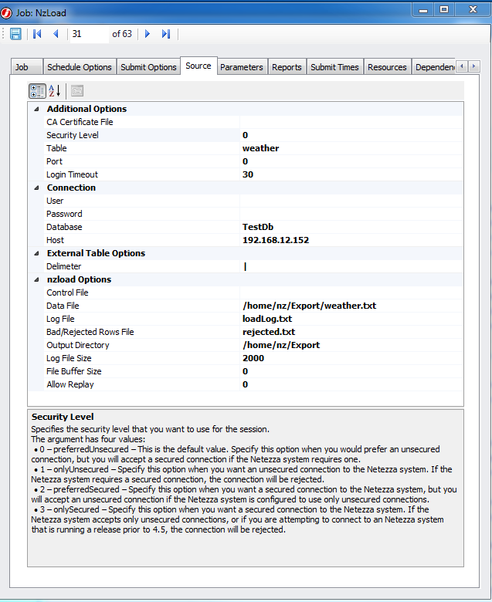This screenshot has height=602, width=492.
Task: Go to last job record
Action: [x=166, y=34]
